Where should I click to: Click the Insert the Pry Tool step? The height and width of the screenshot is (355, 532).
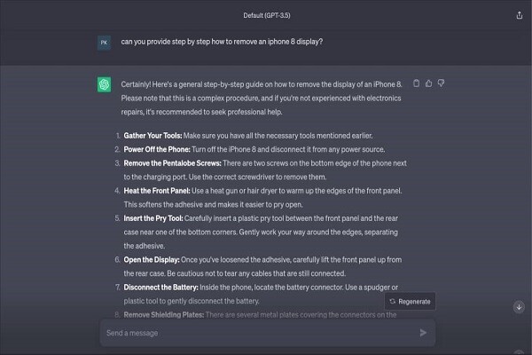click(261, 232)
